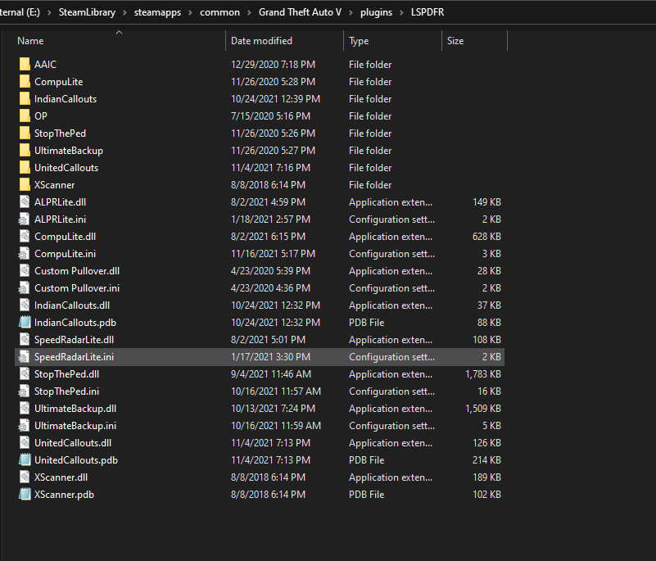Select the file named CompuLite.ini
656x561 pixels.
[x=65, y=254]
